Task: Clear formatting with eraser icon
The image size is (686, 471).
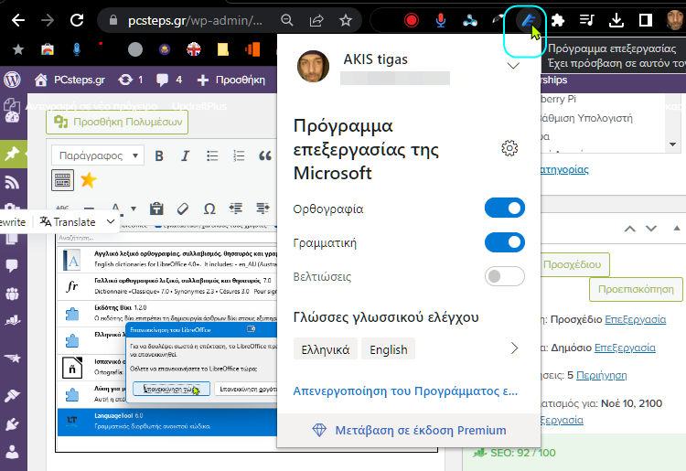Action: click(x=183, y=209)
